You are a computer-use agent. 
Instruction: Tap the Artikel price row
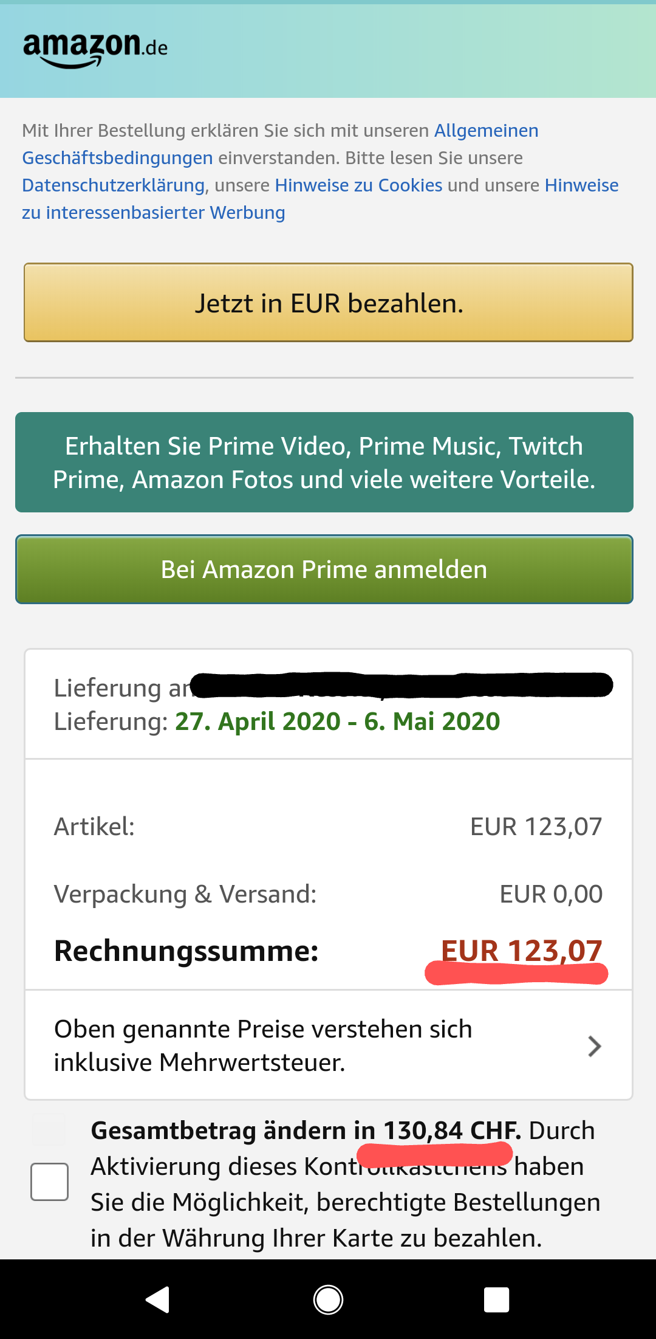[328, 827]
